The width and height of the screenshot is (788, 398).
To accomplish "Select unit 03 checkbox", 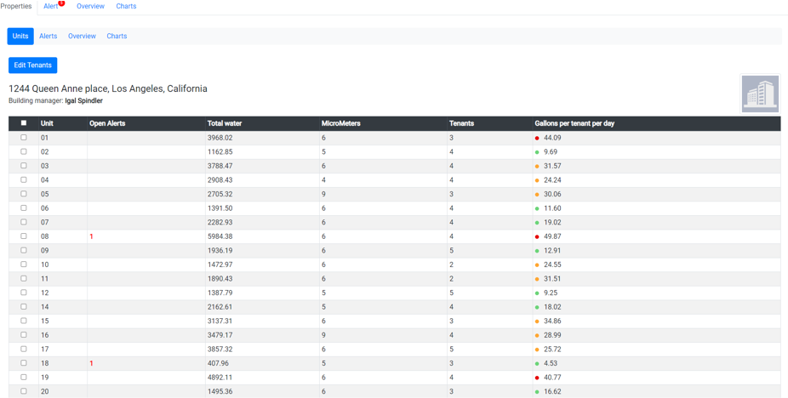I will [x=24, y=166].
